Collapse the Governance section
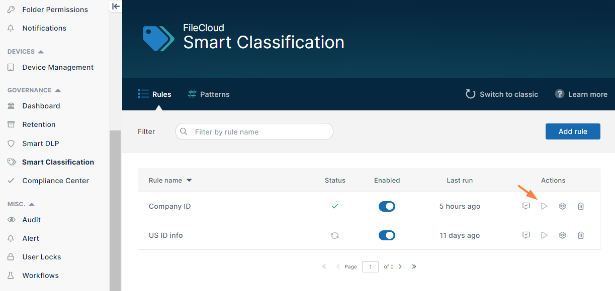 coord(57,90)
